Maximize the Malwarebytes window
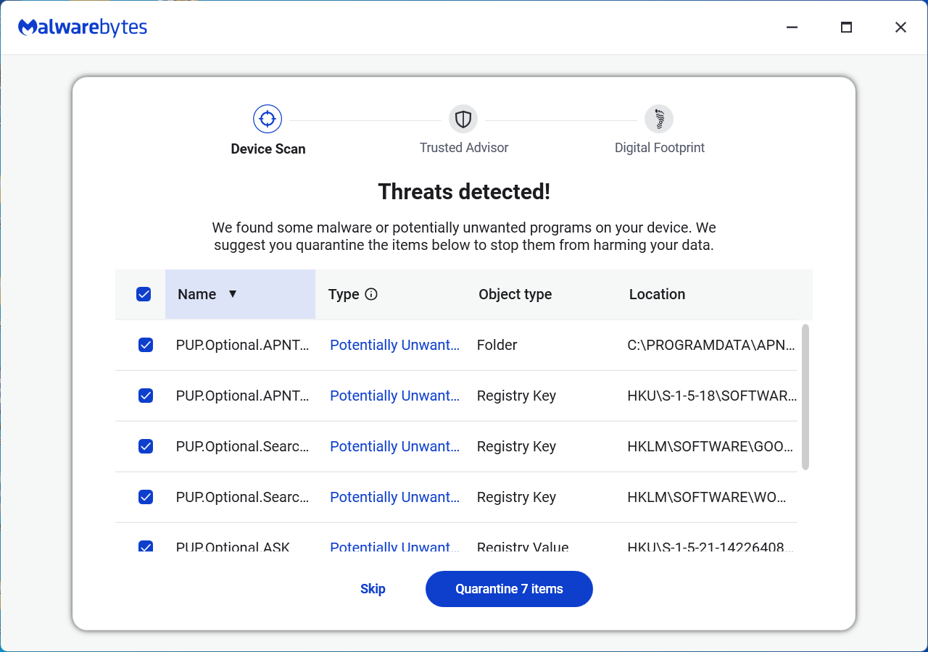Image resolution: width=928 pixels, height=652 pixels. [846, 28]
